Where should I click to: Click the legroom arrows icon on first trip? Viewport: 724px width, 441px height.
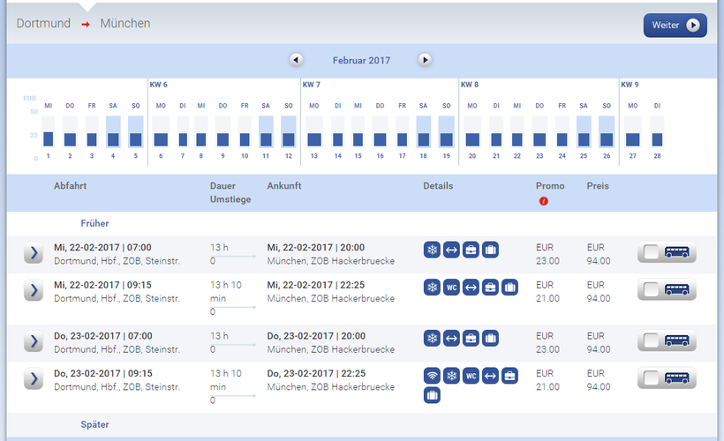tap(451, 250)
